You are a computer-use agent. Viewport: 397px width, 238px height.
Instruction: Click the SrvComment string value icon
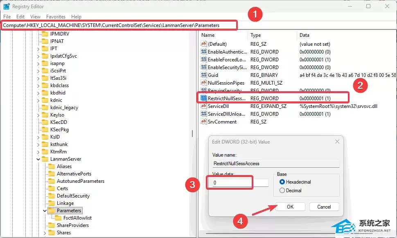tap(204, 122)
